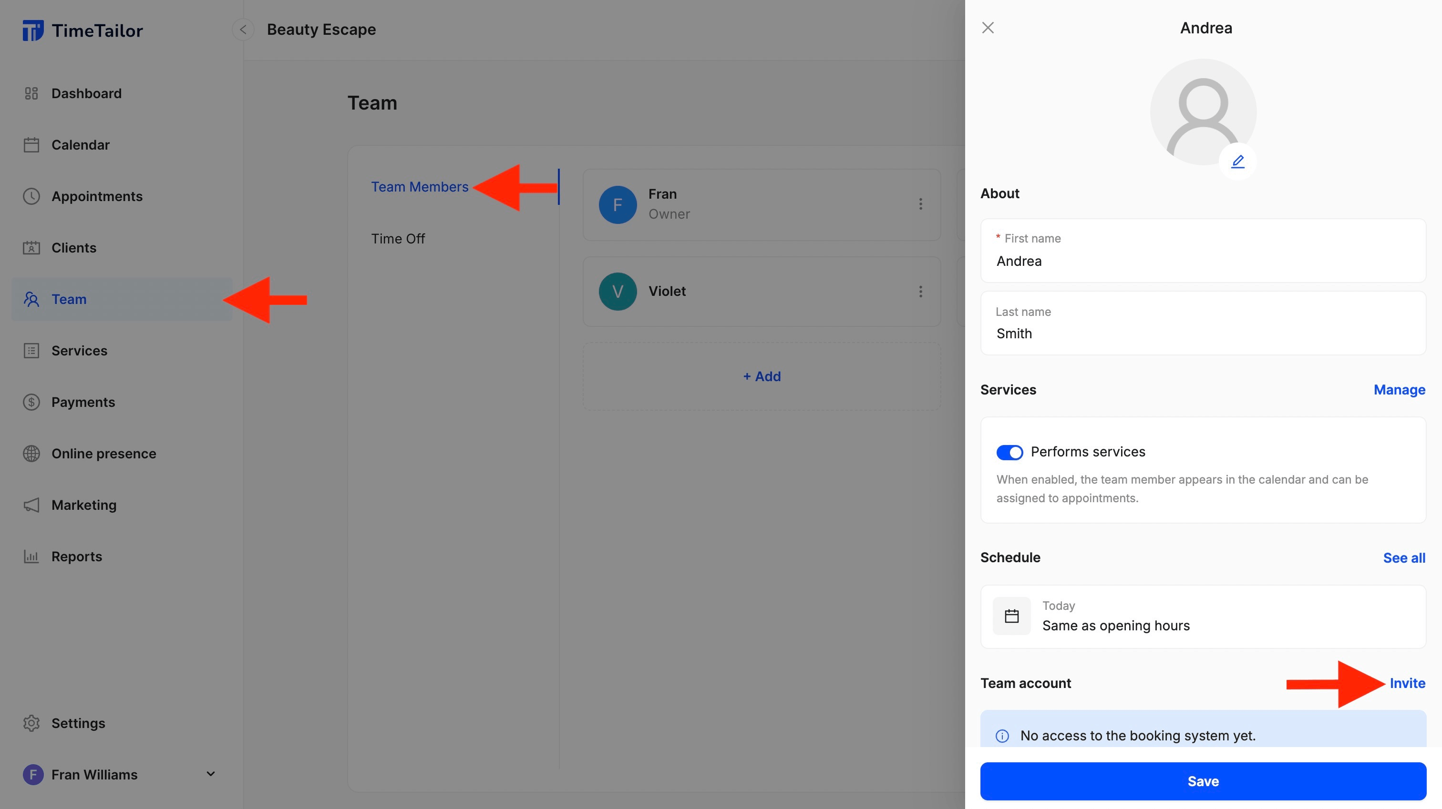Switch to the Time Off tab
Screen dimensions: 1442x809
coord(397,238)
